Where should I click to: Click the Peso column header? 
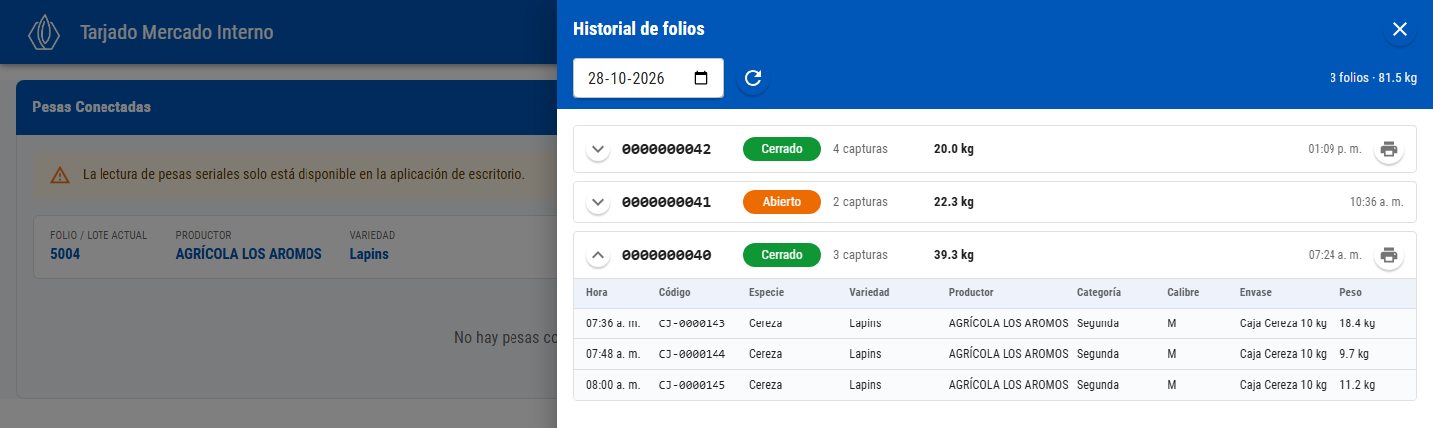tap(1351, 293)
